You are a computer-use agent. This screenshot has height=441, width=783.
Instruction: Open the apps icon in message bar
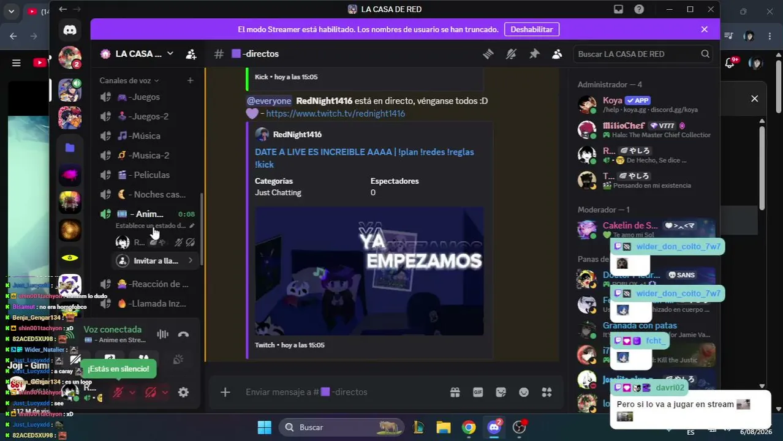[547, 392]
